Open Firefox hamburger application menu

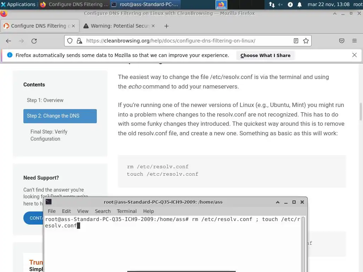coord(354,41)
